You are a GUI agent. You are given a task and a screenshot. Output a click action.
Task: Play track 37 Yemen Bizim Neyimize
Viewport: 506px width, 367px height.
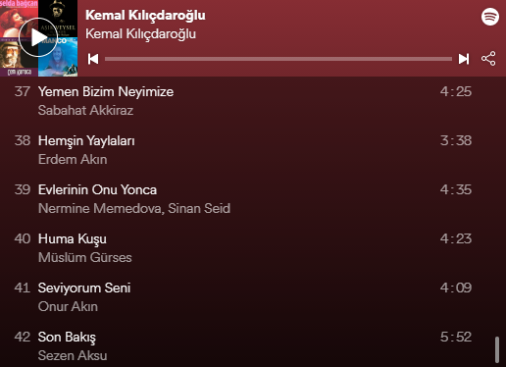[243, 101]
